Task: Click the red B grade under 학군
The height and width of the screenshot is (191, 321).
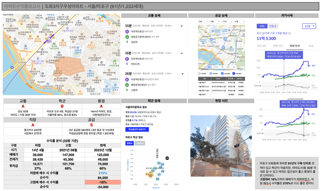Action: pos(62,106)
